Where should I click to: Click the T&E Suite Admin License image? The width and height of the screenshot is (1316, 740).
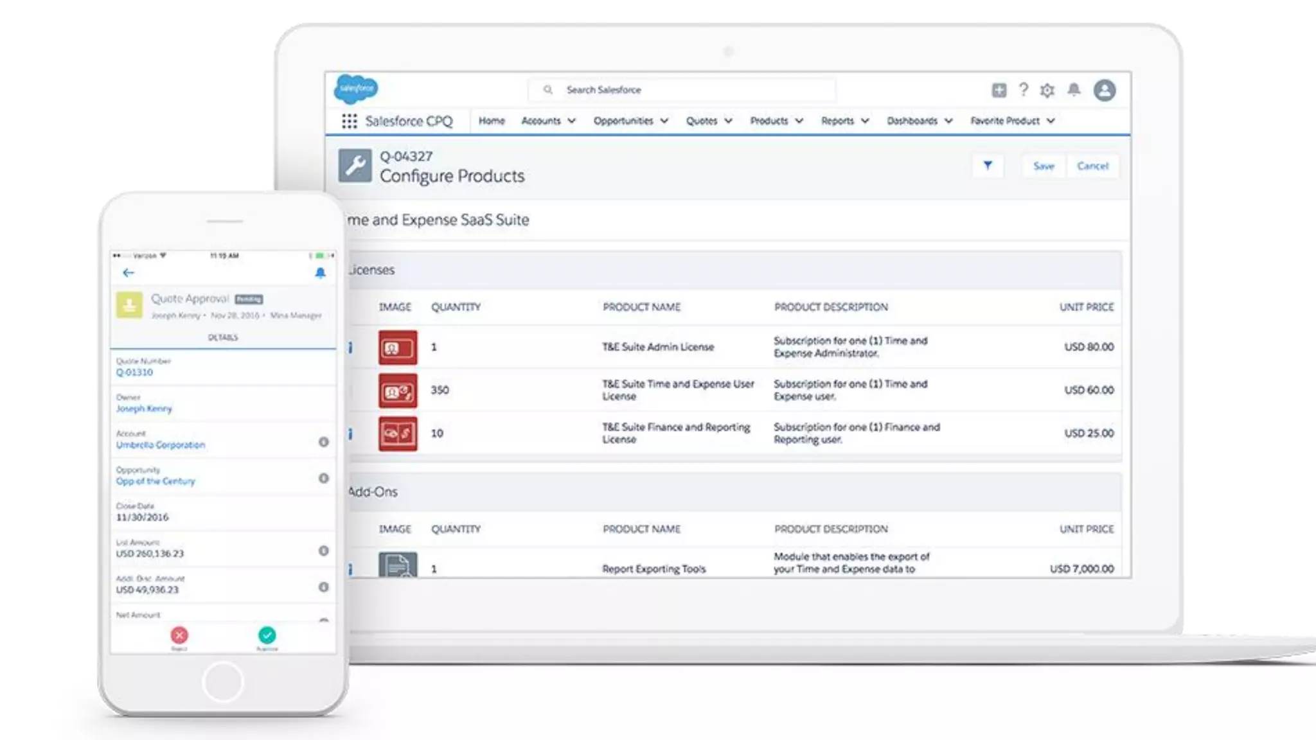[397, 348]
